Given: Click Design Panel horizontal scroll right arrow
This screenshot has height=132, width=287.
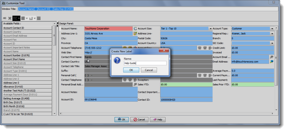Looking at the screenshot, I should tap(272, 114).
